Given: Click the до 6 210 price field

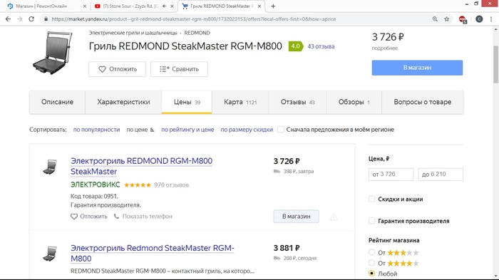Looking at the screenshot, I should point(441,175).
